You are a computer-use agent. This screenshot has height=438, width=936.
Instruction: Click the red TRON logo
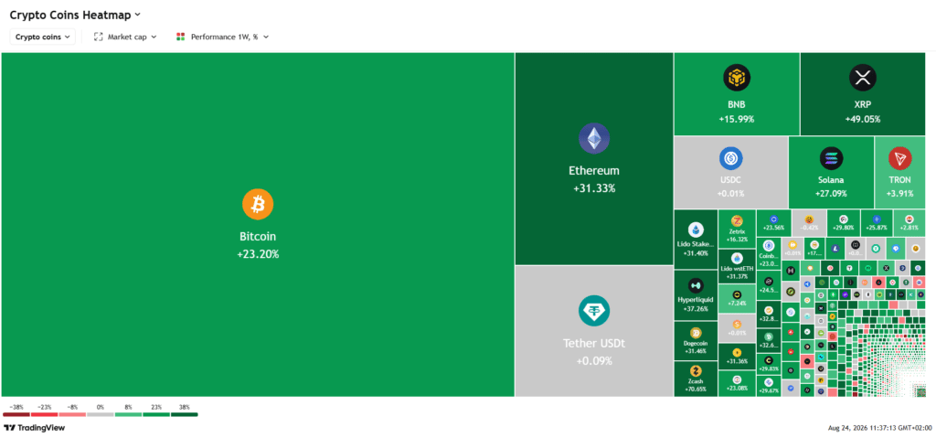tap(899, 158)
